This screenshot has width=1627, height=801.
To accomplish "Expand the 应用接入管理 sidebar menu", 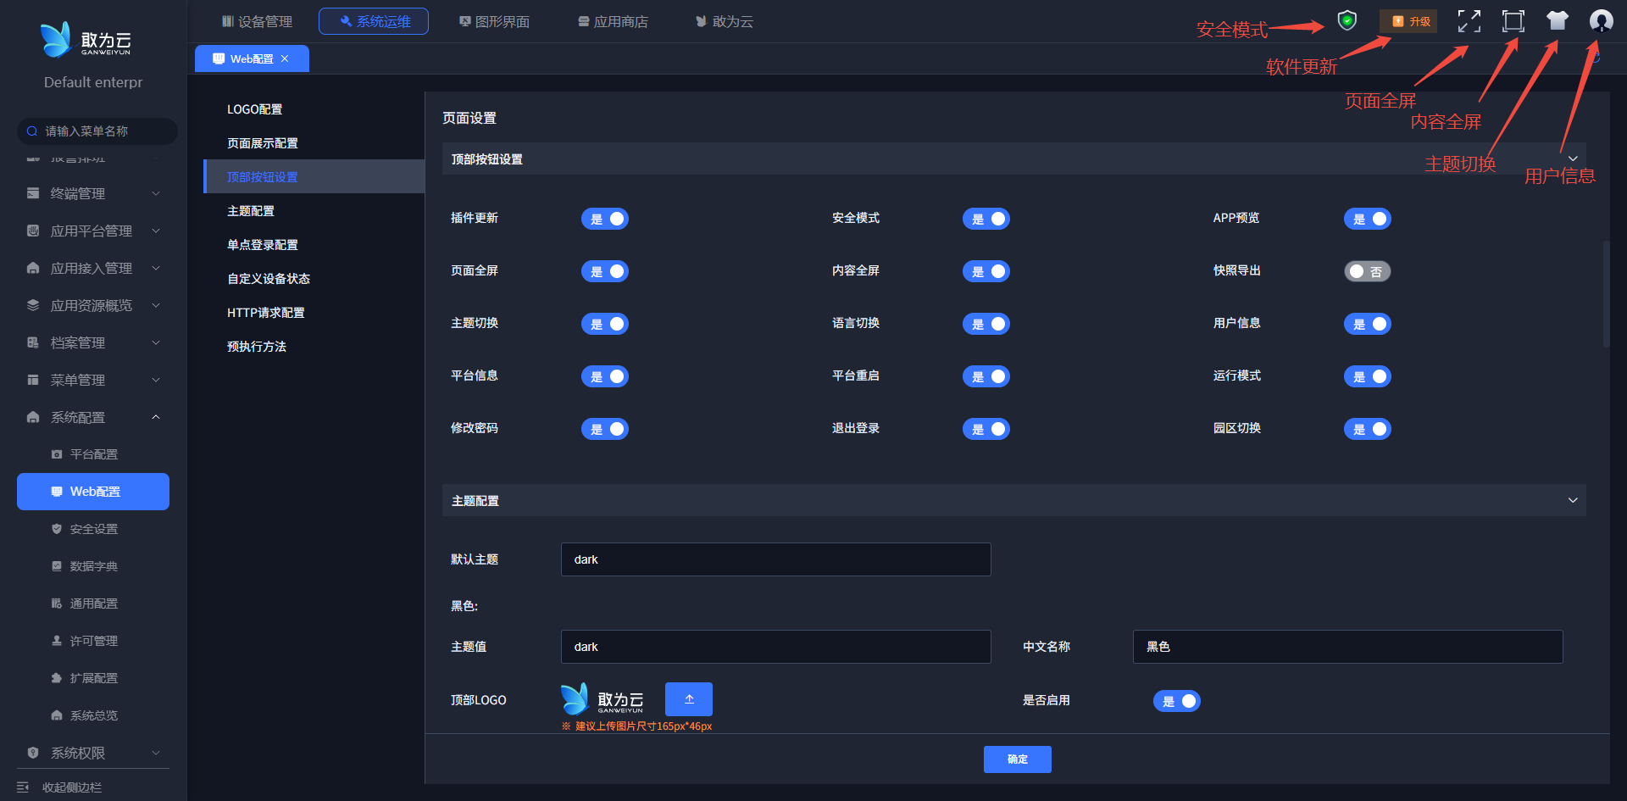I will [93, 268].
